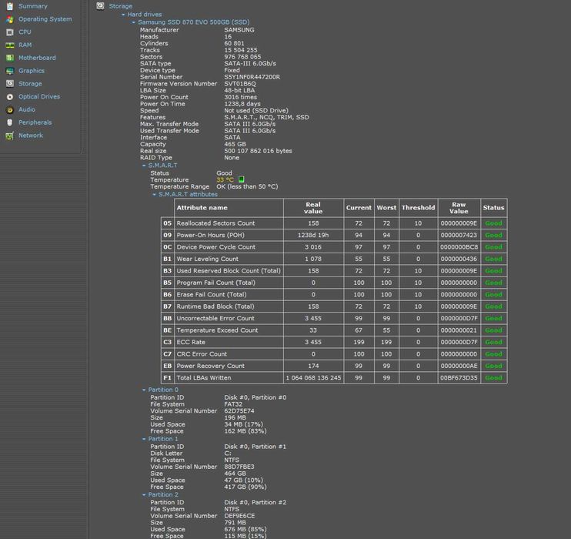Click the Peripherals mouse icon
Image resolution: width=571 pixels, height=539 pixels.
(x=10, y=122)
